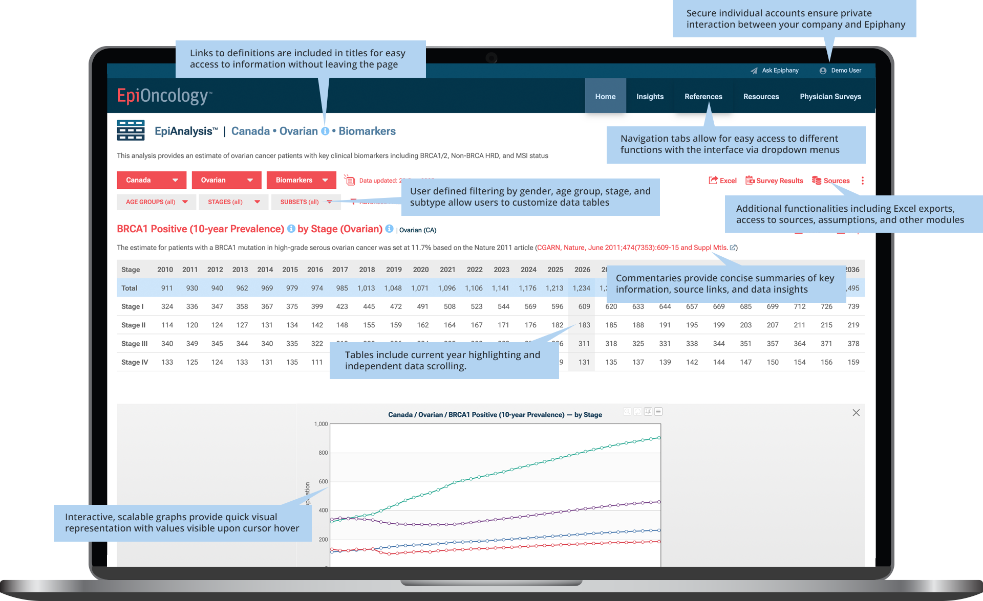Click the chart pin/annotation icon
This screenshot has height=601, width=983.
[648, 411]
